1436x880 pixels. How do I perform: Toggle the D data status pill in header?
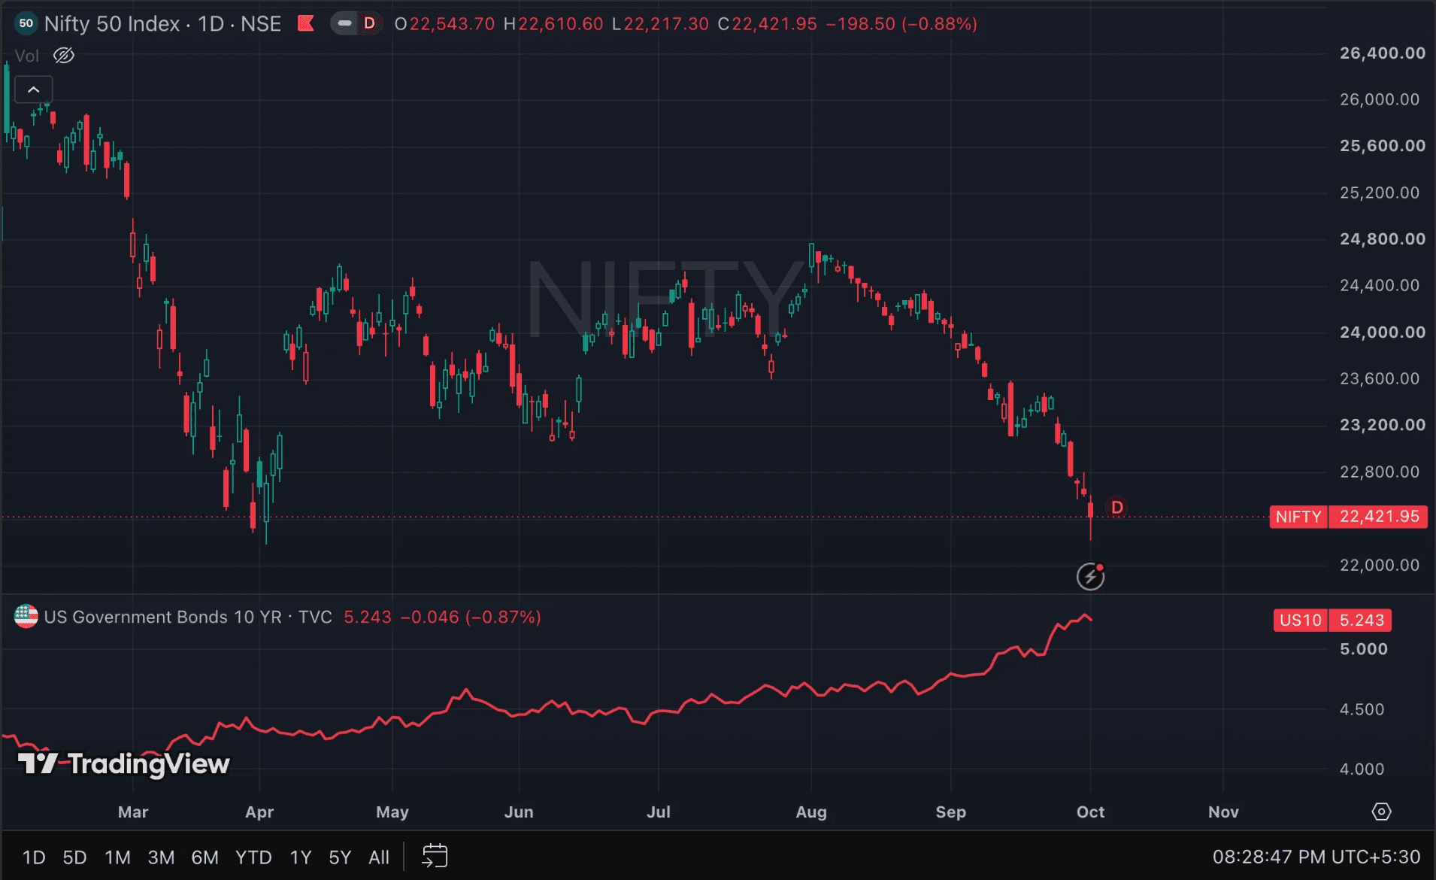[357, 24]
